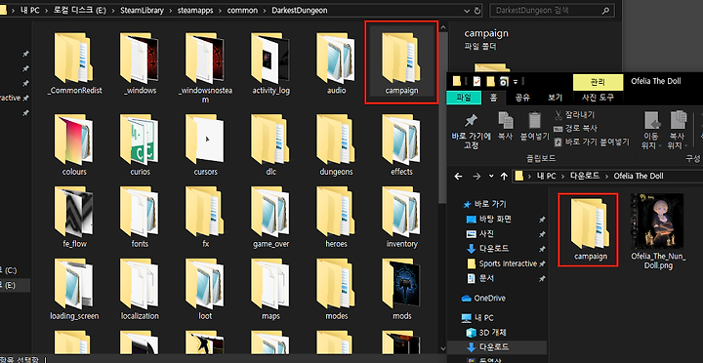Select the maps folder

coord(270,289)
